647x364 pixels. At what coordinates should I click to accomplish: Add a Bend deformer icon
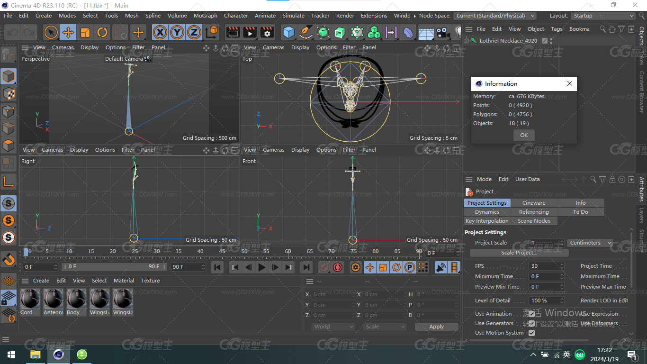coord(408,32)
